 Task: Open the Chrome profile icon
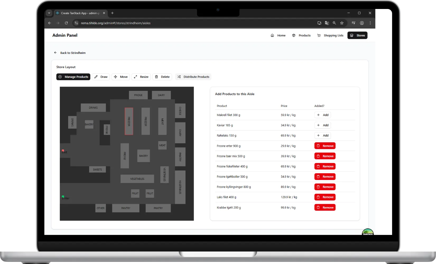click(362, 23)
